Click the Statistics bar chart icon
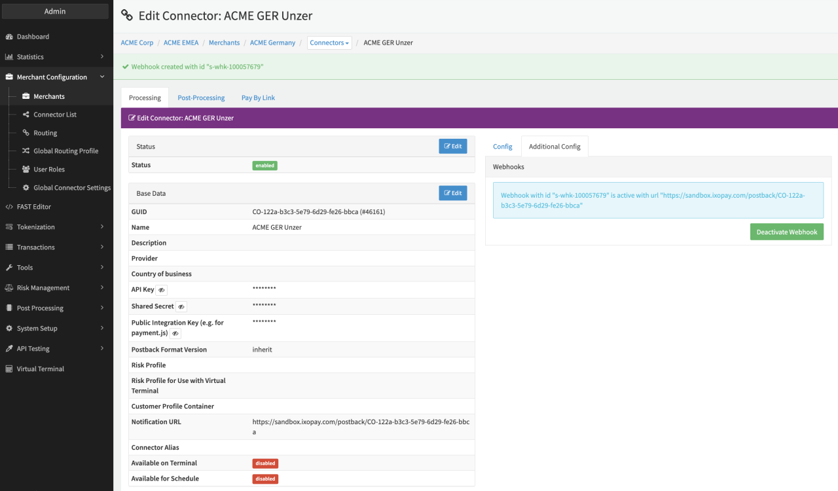838x491 pixels. pos(9,57)
